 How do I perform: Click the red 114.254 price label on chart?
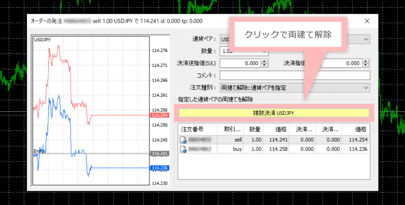(x=159, y=115)
